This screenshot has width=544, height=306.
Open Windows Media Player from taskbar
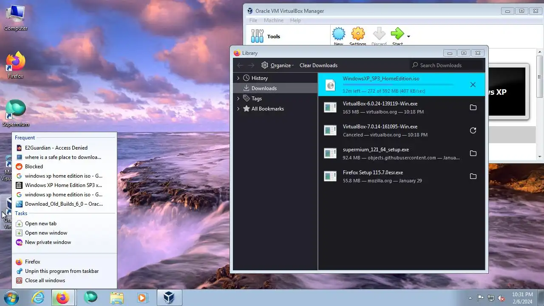[142, 297]
